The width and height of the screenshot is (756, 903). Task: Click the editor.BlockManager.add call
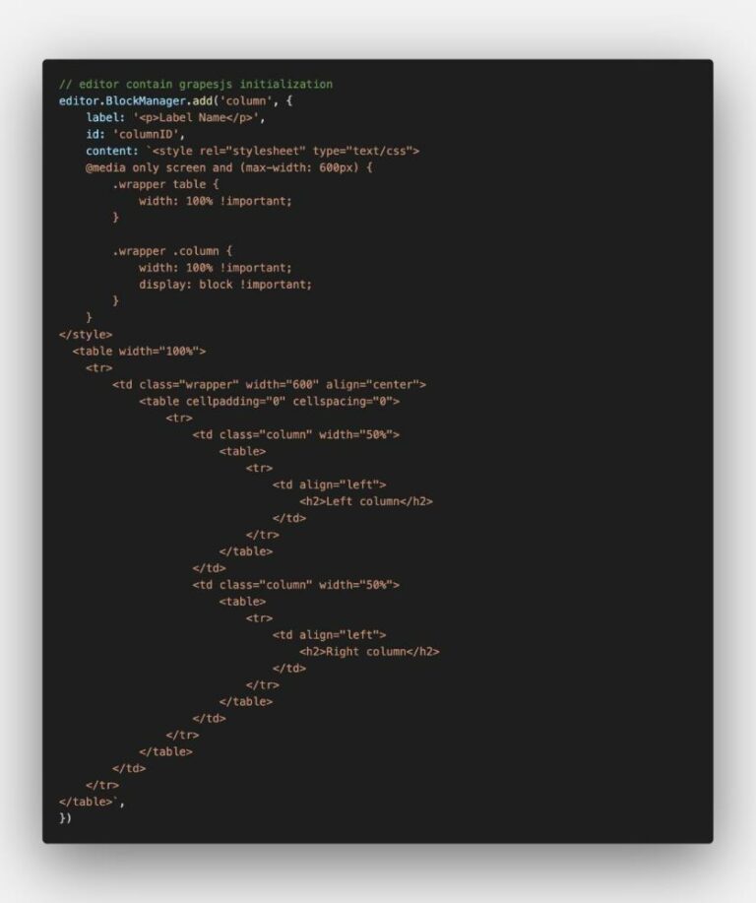tap(175, 100)
